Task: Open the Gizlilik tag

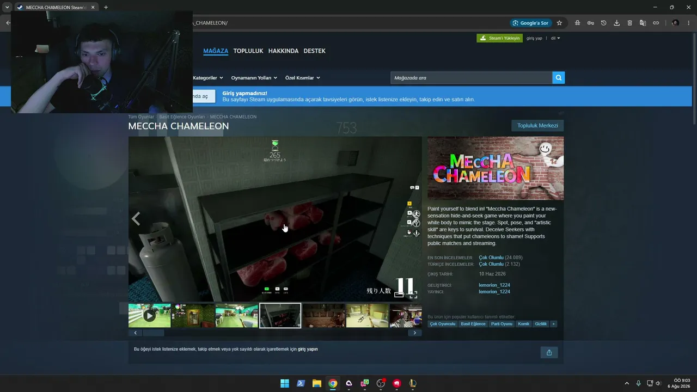Action: [541, 324]
